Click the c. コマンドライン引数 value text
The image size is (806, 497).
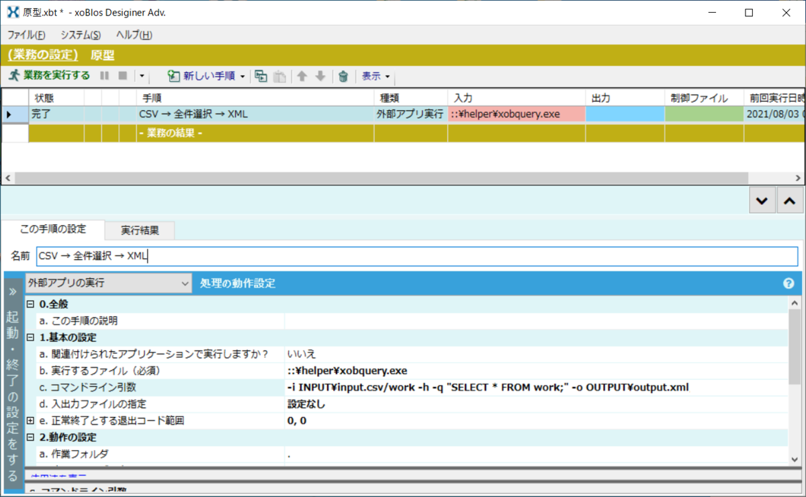[x=488, y=387]
